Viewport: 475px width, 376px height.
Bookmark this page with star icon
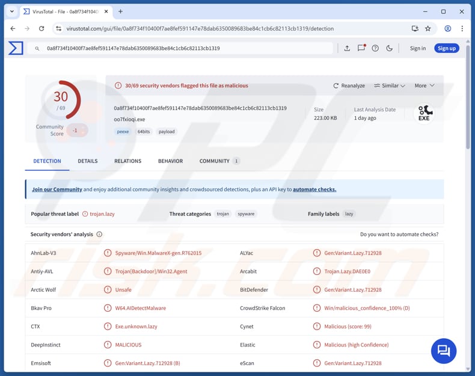428,28
